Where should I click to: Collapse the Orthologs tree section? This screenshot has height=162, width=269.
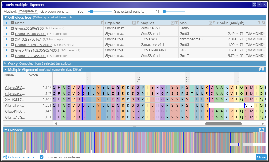tap(6, 17)
